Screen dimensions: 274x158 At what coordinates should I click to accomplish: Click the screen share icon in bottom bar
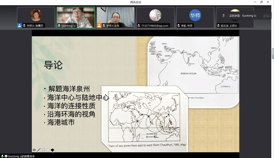(x=6, y=156)
